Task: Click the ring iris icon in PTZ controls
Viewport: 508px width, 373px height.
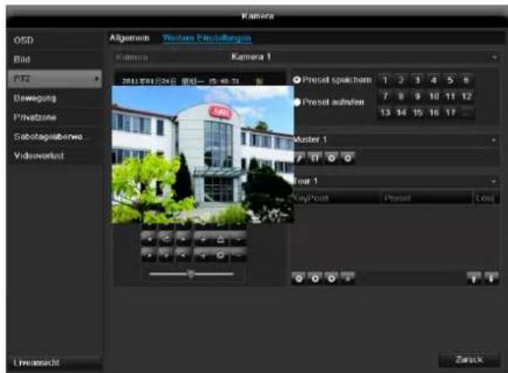Action: [x=221, y=255]
